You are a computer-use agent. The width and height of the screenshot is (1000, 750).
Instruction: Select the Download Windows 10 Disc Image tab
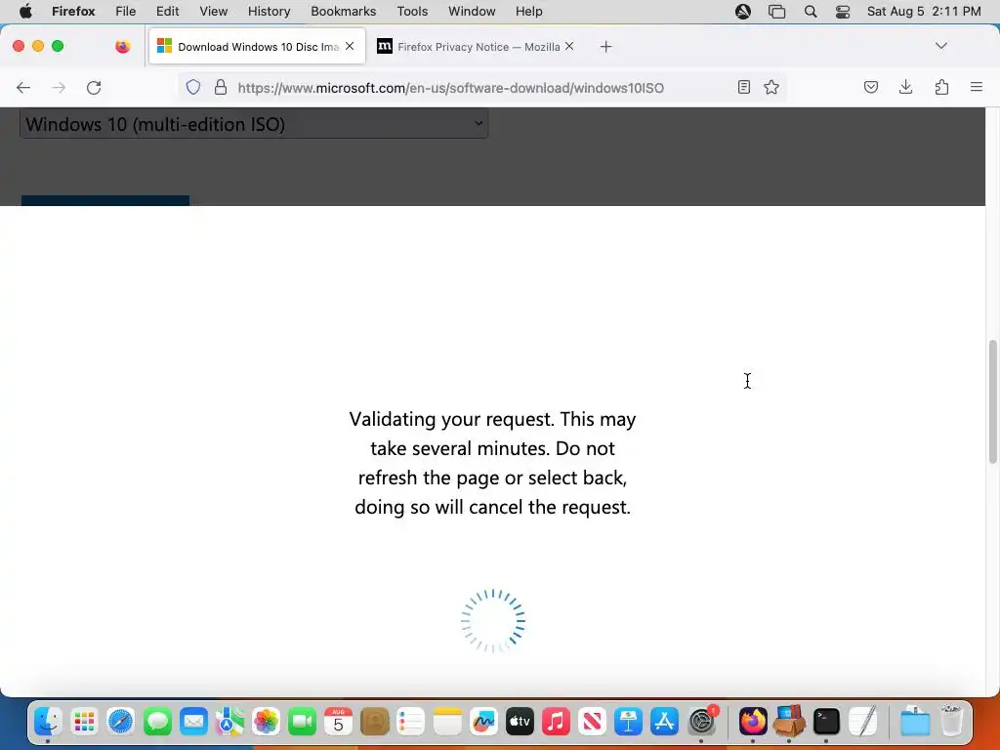257,47
